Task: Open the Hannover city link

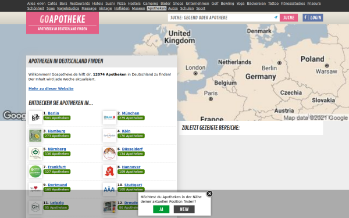Action: 131,167
